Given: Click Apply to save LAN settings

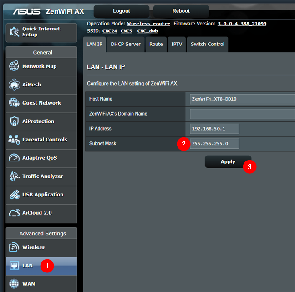Looking at the screenshot, I should pyautogui.click(x=228, y=162).
